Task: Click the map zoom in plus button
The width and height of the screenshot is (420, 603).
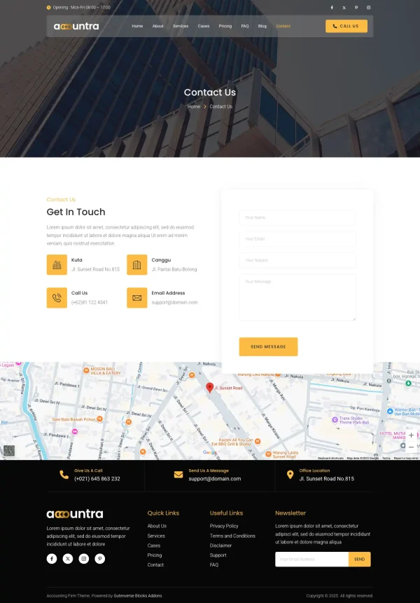Action: pos(411,435)
